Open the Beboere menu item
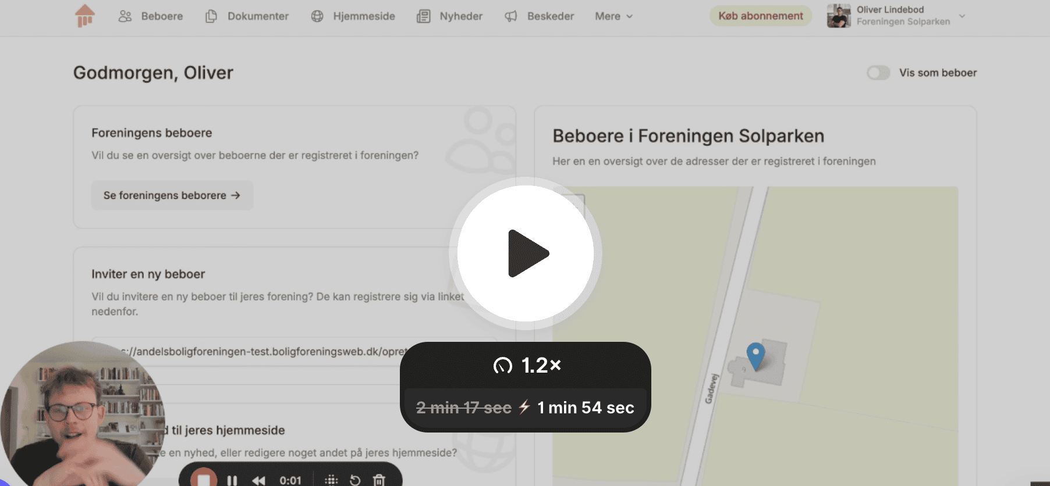This screenshot has height=486, width=1050. click(x=151, y=16)
